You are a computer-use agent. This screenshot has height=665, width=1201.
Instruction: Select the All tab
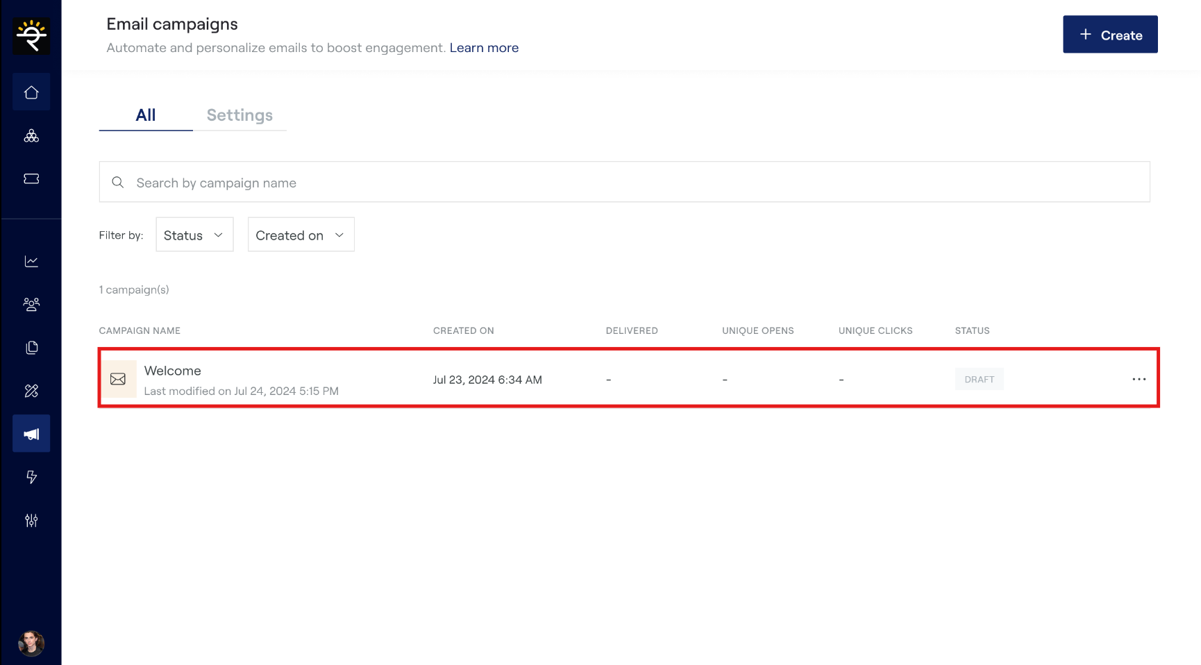click(146, 115)
